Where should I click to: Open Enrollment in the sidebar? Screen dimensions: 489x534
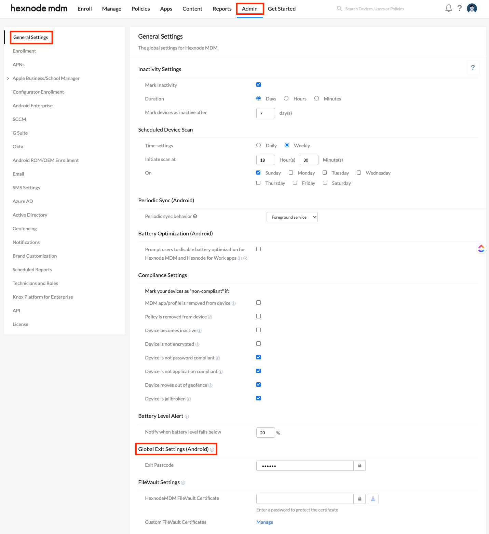pos(24,51)
